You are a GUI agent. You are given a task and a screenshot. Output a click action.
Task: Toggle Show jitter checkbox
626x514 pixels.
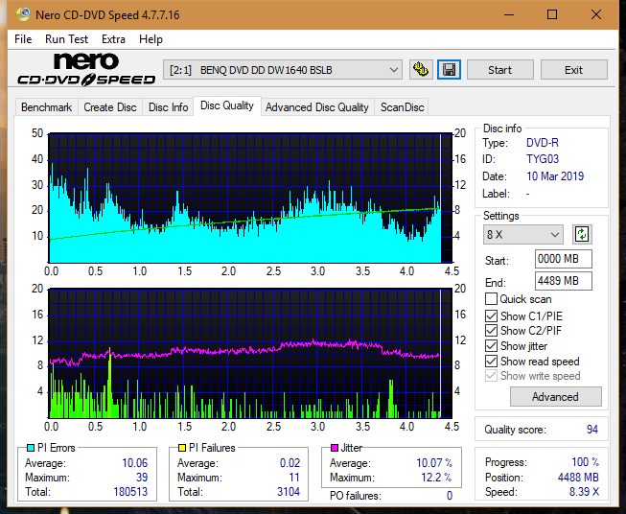click(x=491, y=346)
